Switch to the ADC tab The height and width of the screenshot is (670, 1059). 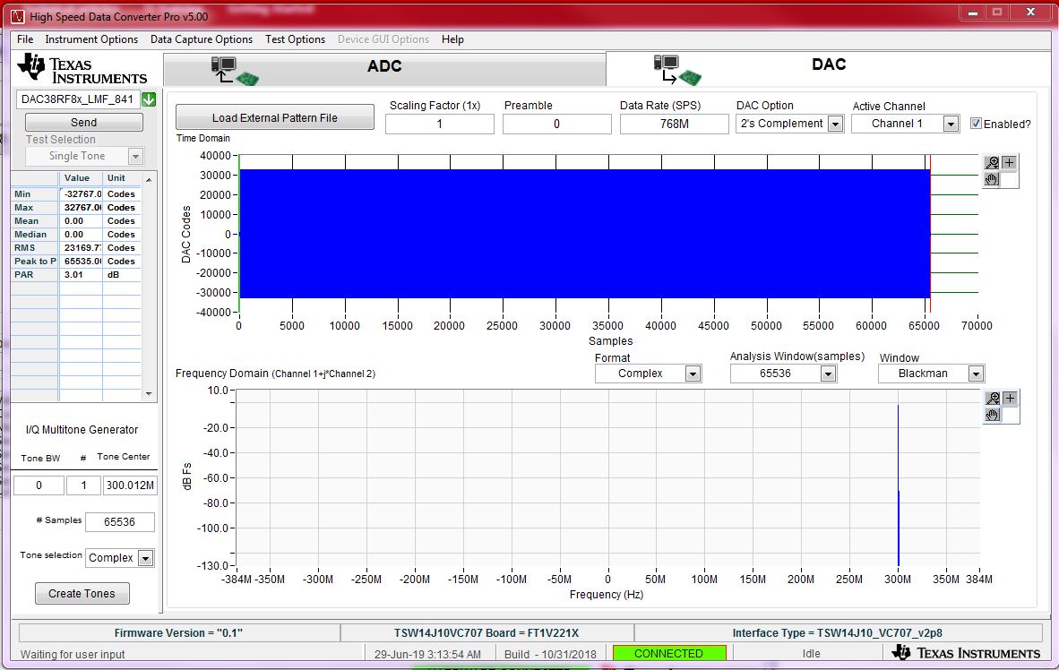click(384, 67)
